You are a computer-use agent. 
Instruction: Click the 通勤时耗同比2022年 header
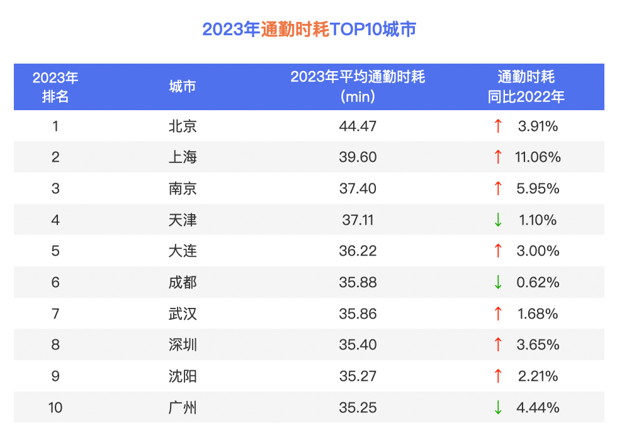[526, 87]
